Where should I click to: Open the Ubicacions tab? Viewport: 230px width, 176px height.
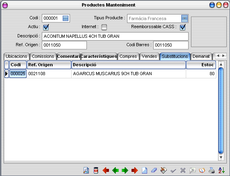[16, 56]
